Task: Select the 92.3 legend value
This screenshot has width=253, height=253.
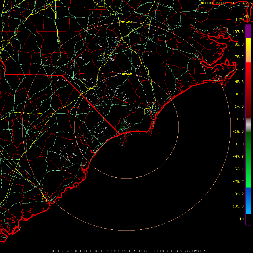Action: coord(239,44)
